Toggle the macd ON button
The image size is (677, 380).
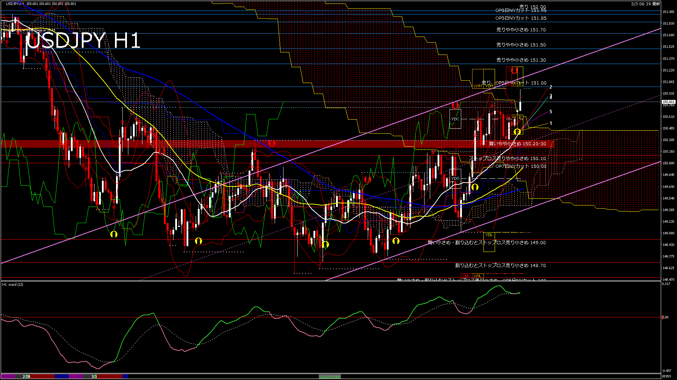click(330, 376)
